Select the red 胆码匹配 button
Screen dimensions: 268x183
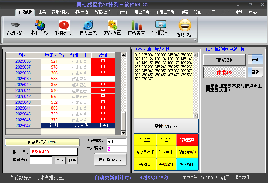pyautogui.click(x=187, y=140)
